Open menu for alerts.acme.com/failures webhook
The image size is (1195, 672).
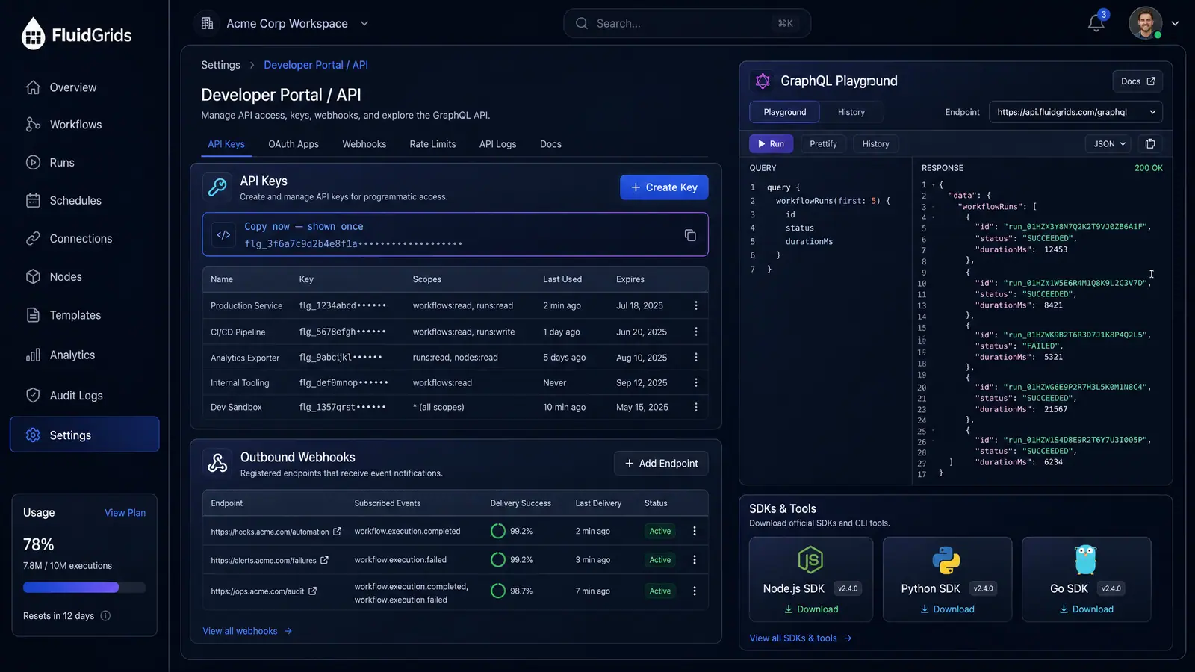click(x=694, y=560)
